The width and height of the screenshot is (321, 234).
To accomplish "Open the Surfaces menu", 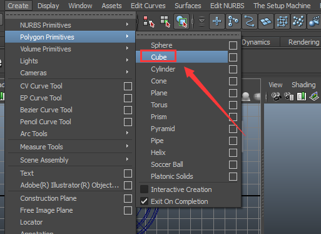I will point(188,6).
